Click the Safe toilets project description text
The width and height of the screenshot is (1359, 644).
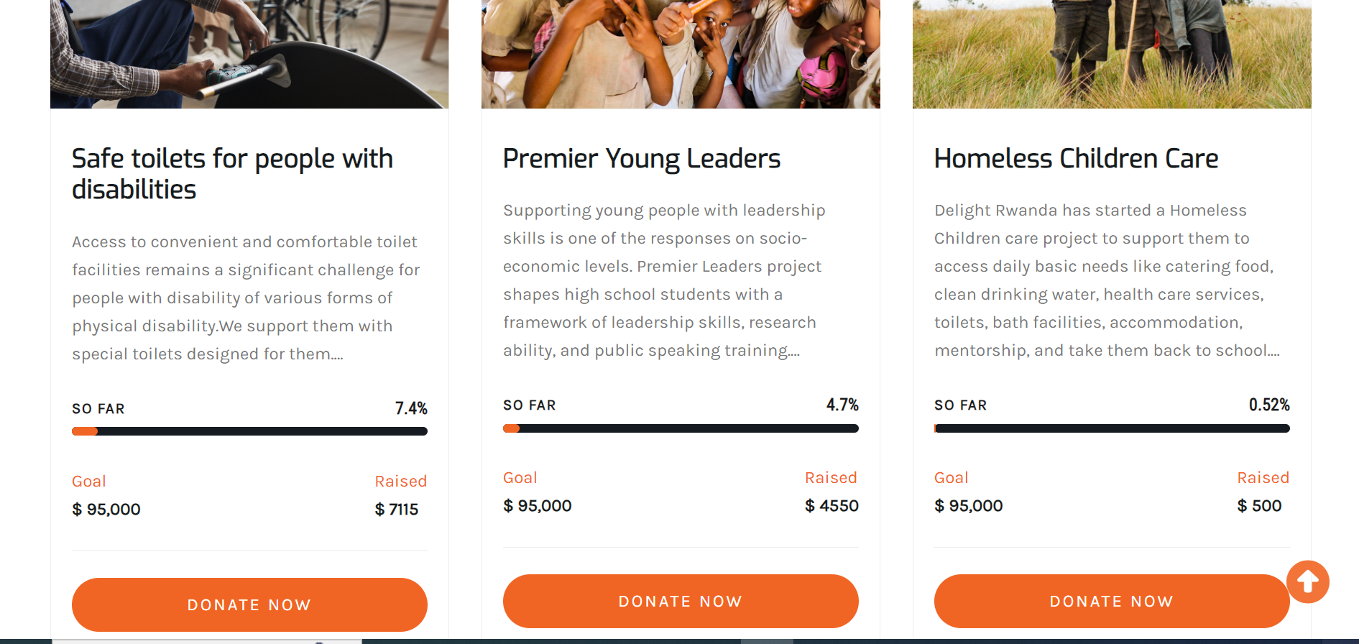[244, 298]
